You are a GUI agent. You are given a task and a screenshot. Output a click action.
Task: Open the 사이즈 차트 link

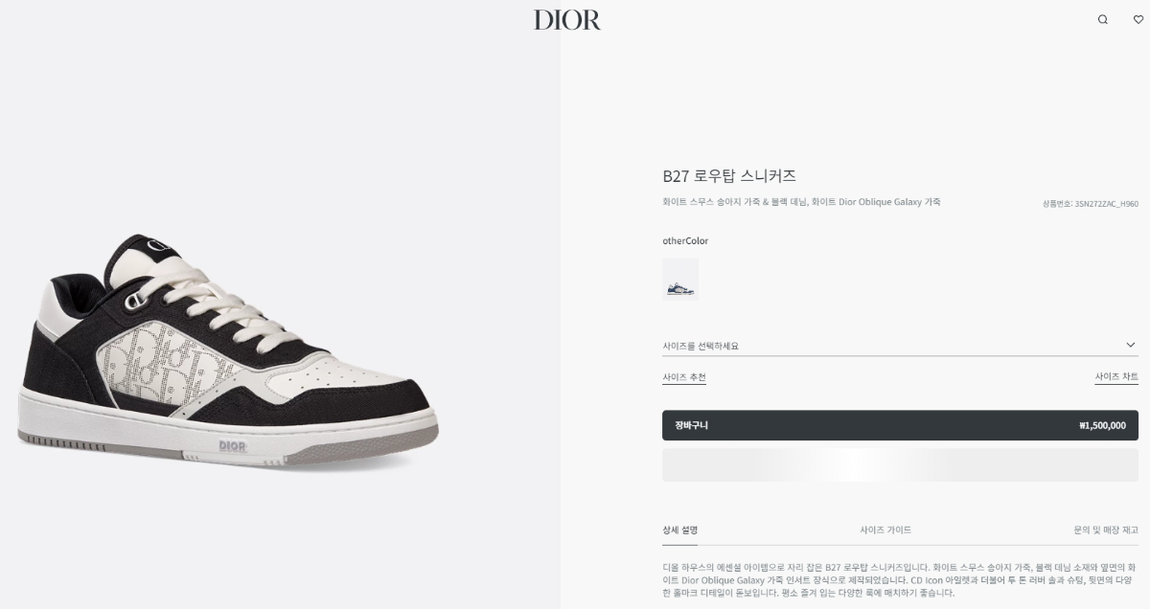1116,377
